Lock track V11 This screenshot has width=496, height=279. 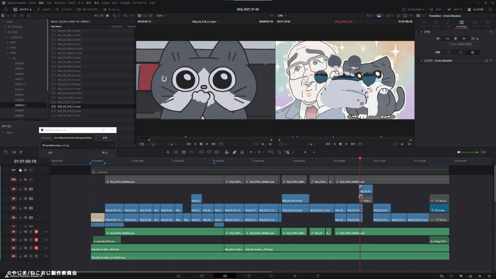click(x=20, y=170)
